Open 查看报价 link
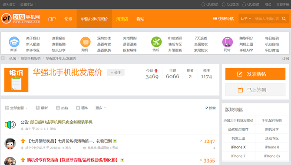Screen dimensions: 291x165 (59, 38)
